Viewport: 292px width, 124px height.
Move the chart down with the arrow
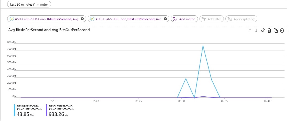(256, 31)
